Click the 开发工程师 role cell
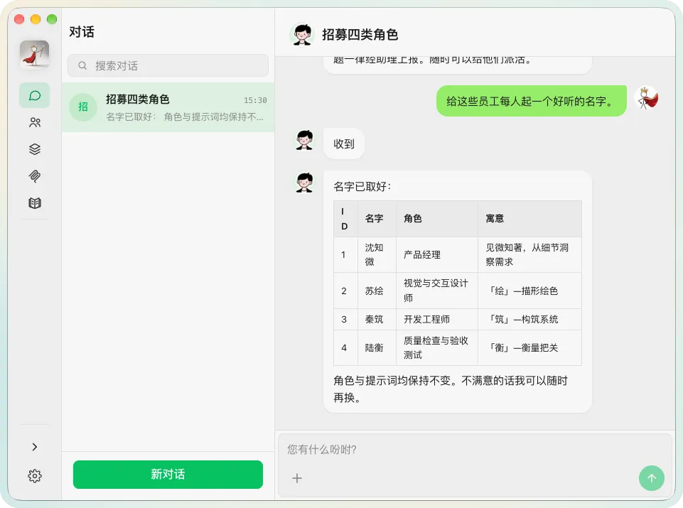This screenshot has height=508, width=683. (x=437, y=320)
